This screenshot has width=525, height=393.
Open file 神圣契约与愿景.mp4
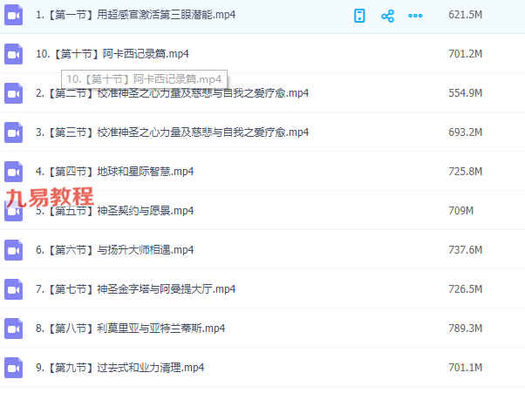[x=114, y=211]
